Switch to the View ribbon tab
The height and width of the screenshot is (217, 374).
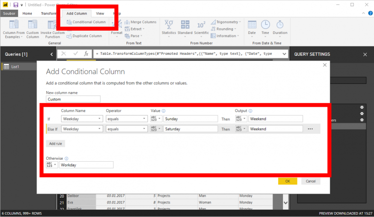(100, 13)
